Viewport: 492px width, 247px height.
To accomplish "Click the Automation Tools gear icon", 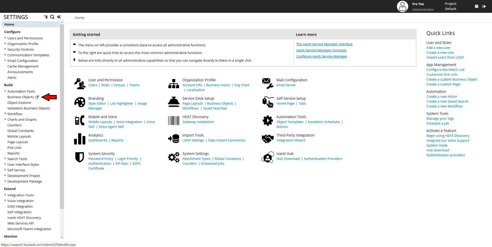I will point(268,120).
